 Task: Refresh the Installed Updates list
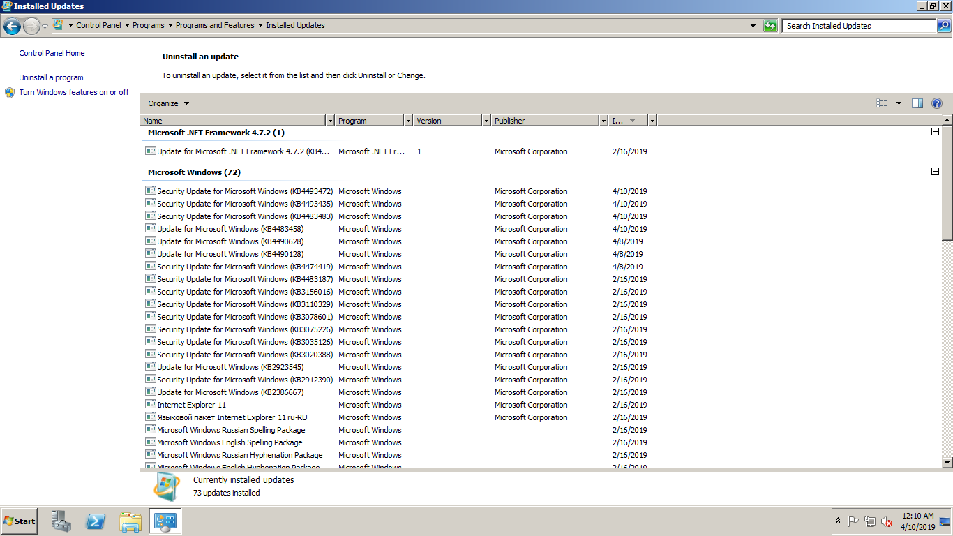(x=770, y=26)
